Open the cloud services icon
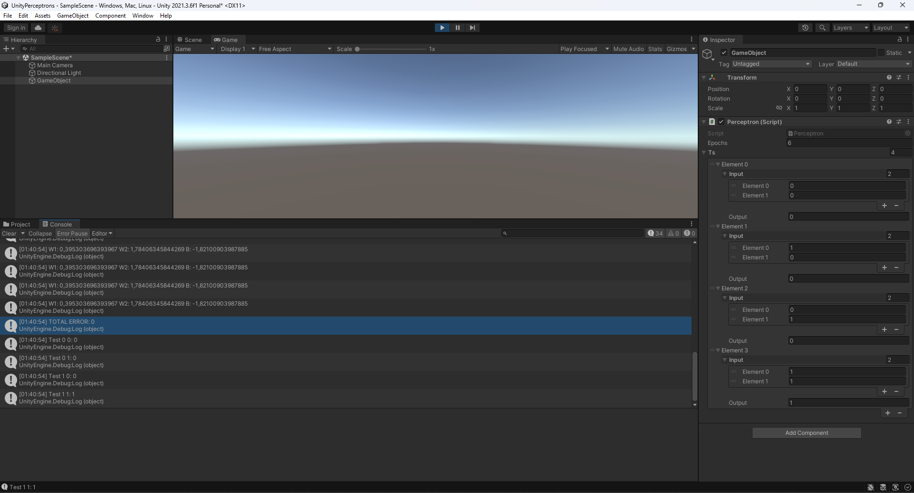The image size is (914, 493). pos(38,28)
